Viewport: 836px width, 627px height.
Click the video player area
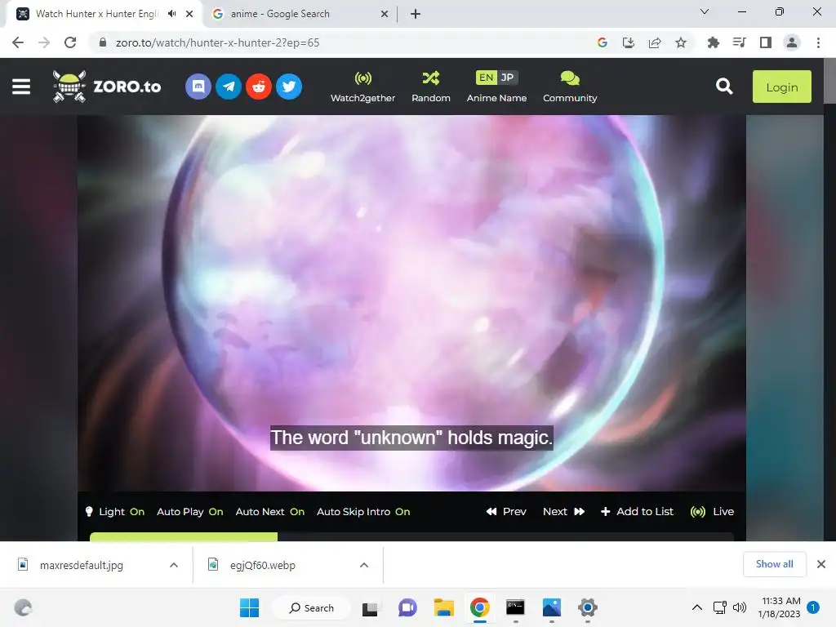[x=411, y=303]
